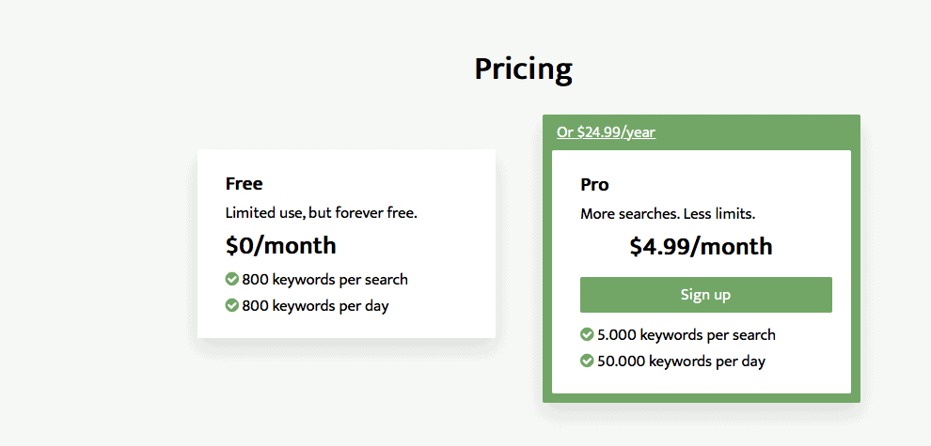The image size is (931, 446).
Task: Click the $0/month price text
Action: pos(281,246)
